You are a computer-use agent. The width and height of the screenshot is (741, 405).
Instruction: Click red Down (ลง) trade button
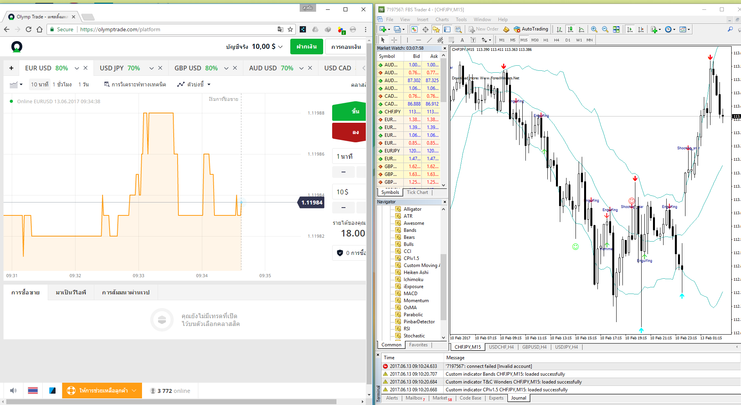pos(349,132)
